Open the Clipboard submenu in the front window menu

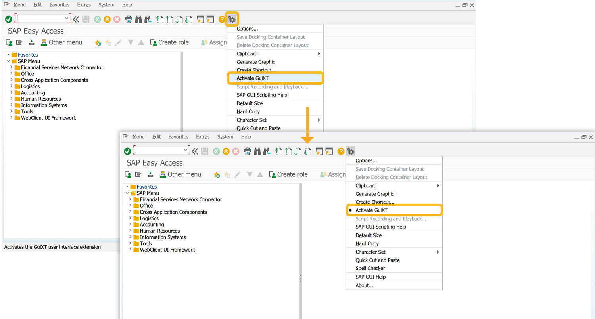coord(394,185)
